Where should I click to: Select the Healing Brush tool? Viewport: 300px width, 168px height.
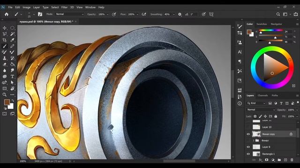(5, 52)
